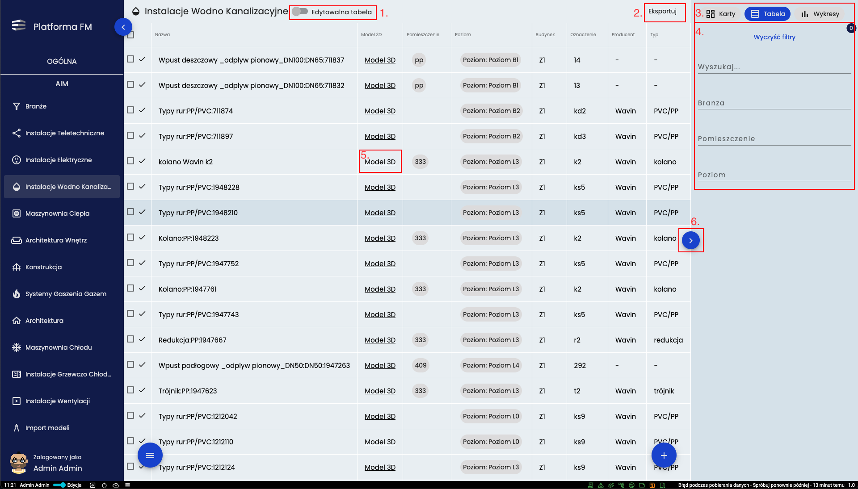Click the 409 room chip
Screen dimensions: 858x489
pos(421,365)
